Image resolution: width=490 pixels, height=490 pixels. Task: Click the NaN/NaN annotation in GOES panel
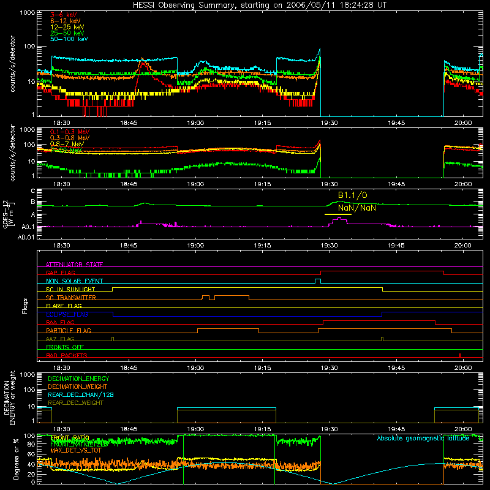(357, 208)
